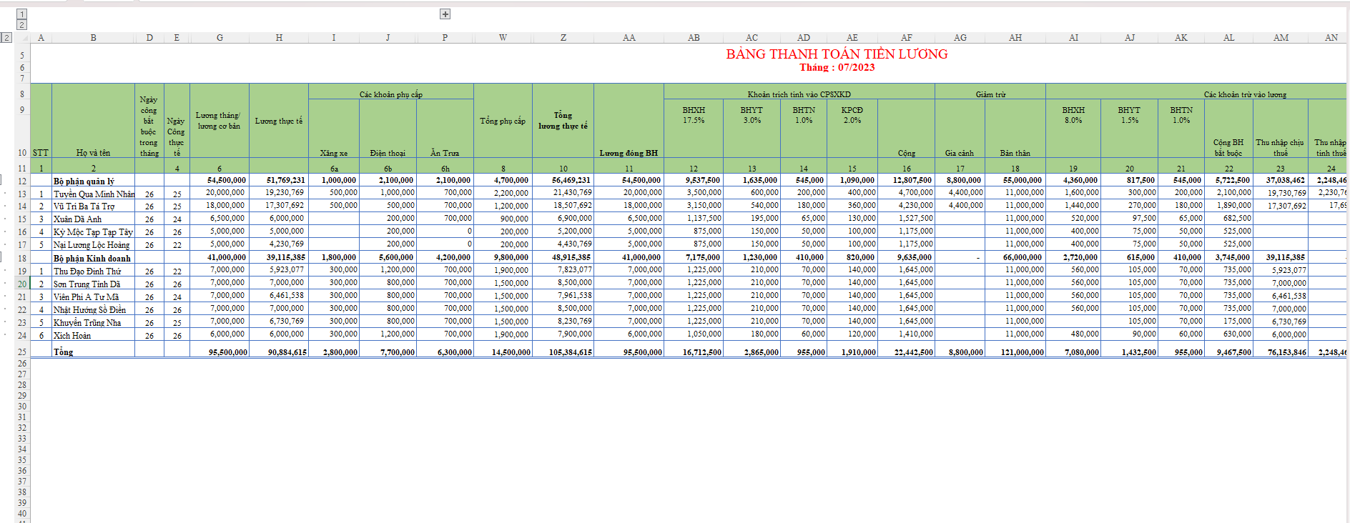Click the 'Lương thực tế' header in column H
Image resolution: width=1350 pixels, height=523 pixels.
pyautogui.click(x=279, y=121)
